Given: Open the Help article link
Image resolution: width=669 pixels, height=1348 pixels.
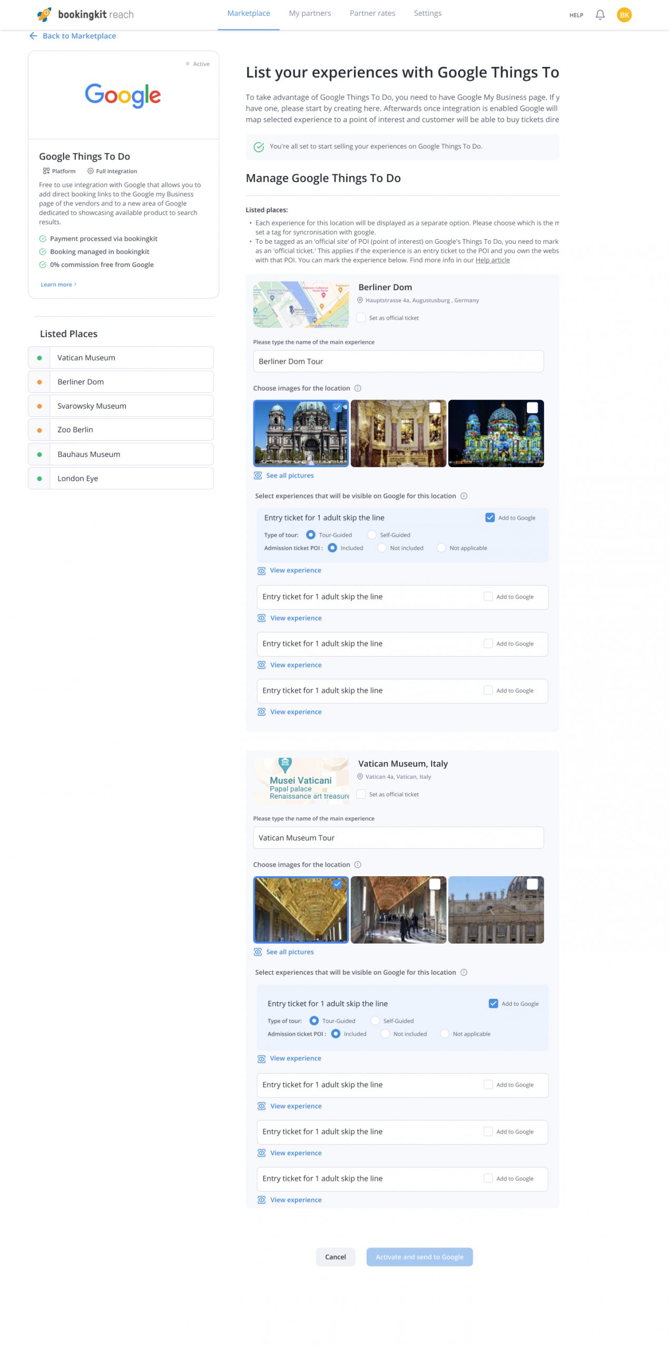Looking at the screenshot, I should click(x=493, y=260).
